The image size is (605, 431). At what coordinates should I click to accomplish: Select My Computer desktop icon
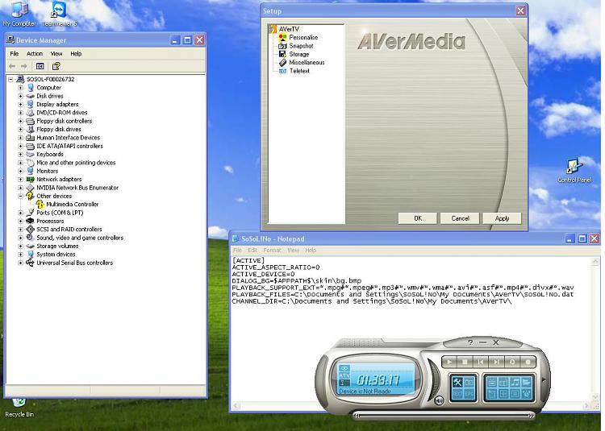[19, 15]
